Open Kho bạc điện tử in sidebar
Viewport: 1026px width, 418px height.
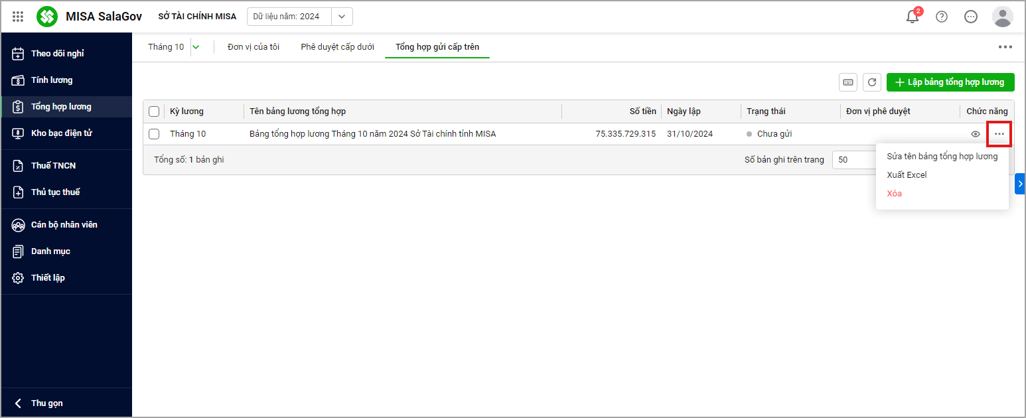[x=61, y=133]
